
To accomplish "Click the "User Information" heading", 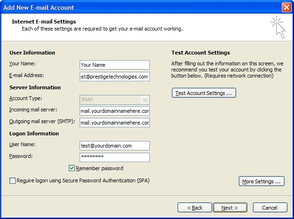I will tap(32, 53).
